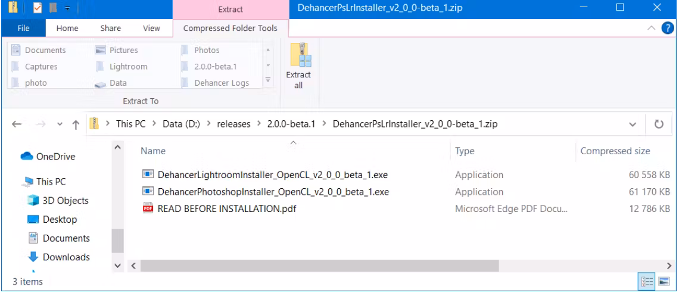Sort by Compressed size column header

tap(615, 151)
